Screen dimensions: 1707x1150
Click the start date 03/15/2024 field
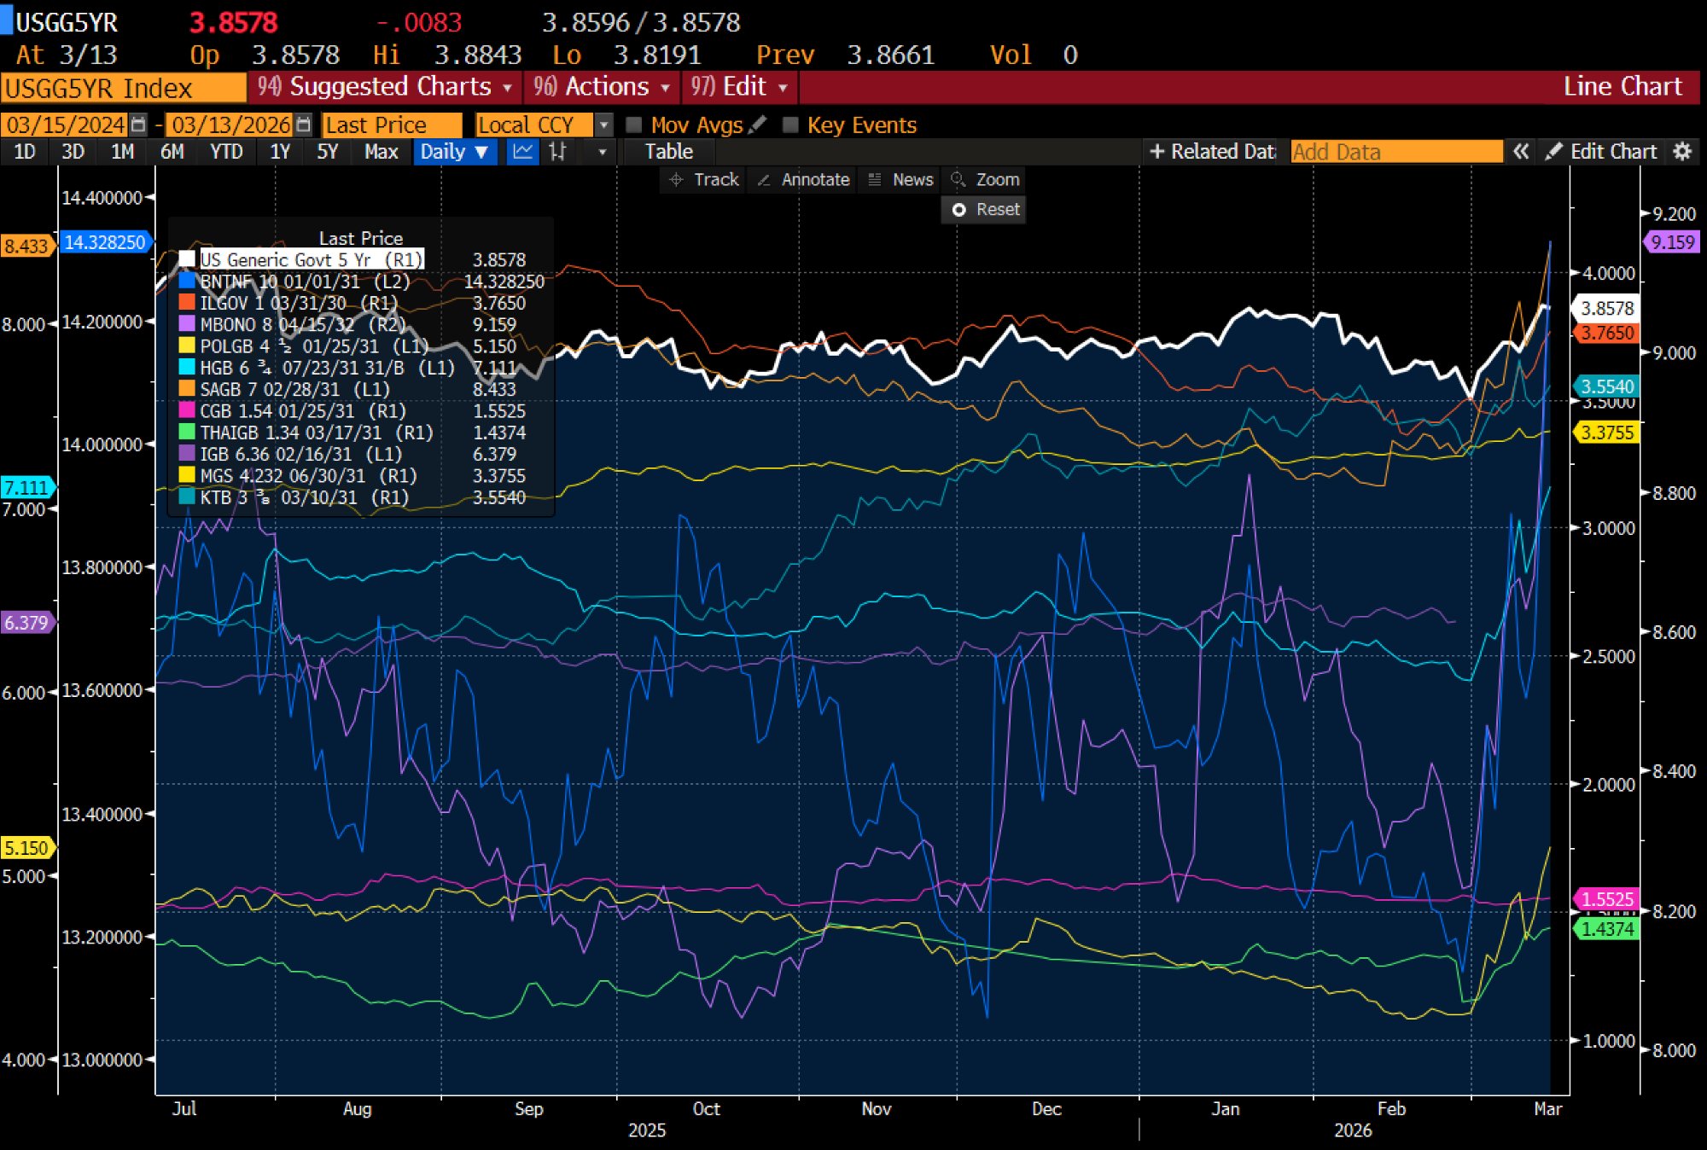[65, 125]
